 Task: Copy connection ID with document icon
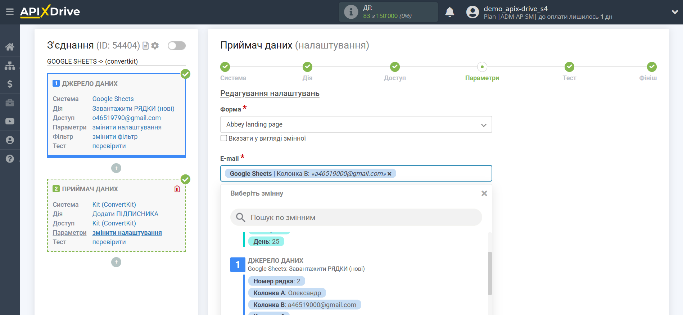[146, 46]
